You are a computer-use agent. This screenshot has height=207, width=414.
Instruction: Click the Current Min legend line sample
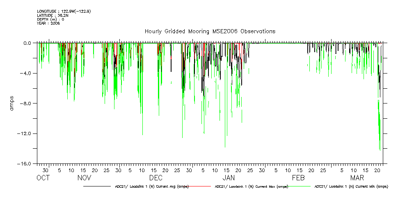[x=298, y=186]
